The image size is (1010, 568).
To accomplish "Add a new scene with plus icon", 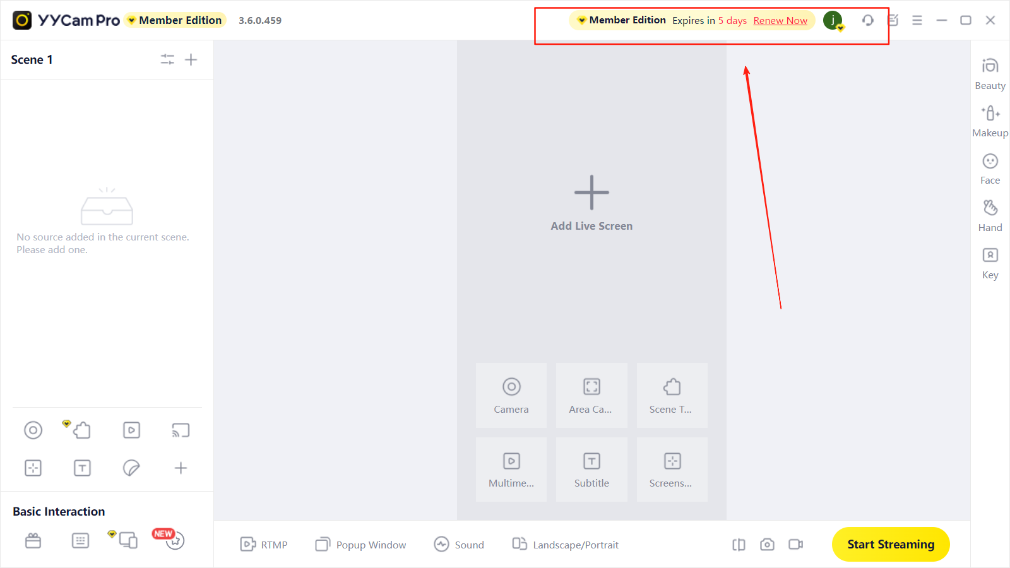I will (191, 59).
